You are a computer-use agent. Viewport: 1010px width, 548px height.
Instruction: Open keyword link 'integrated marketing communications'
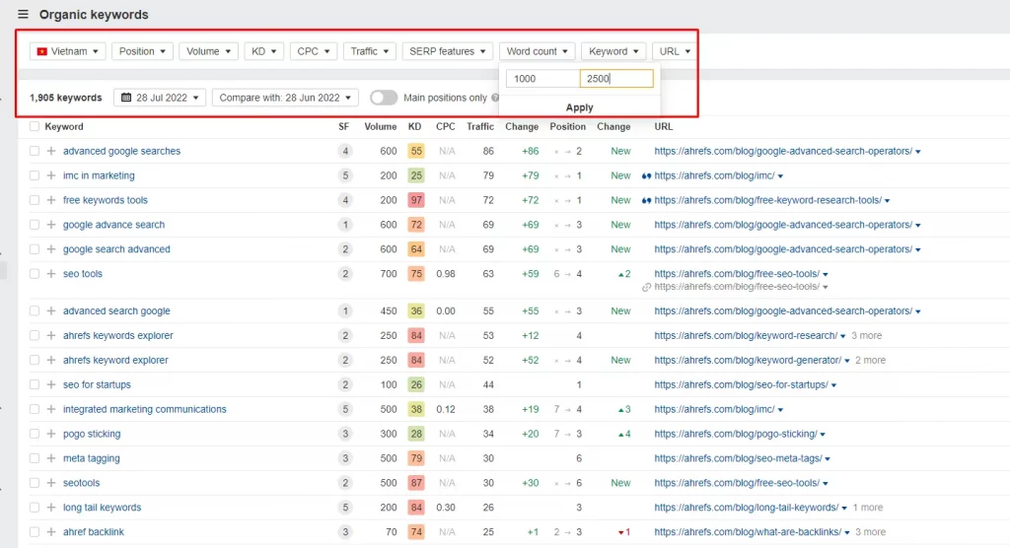tap(145, 409)
